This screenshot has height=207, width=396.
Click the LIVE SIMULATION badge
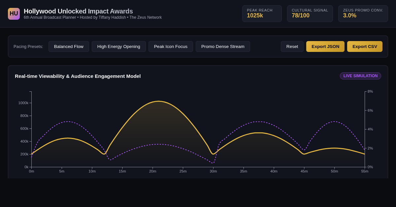pyautogui.click(x=360, y=76)
